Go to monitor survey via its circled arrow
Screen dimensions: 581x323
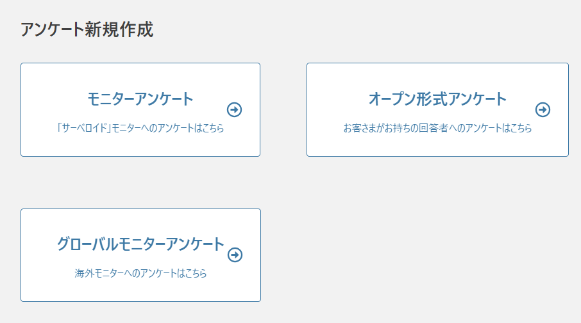(x=234, y=109)
